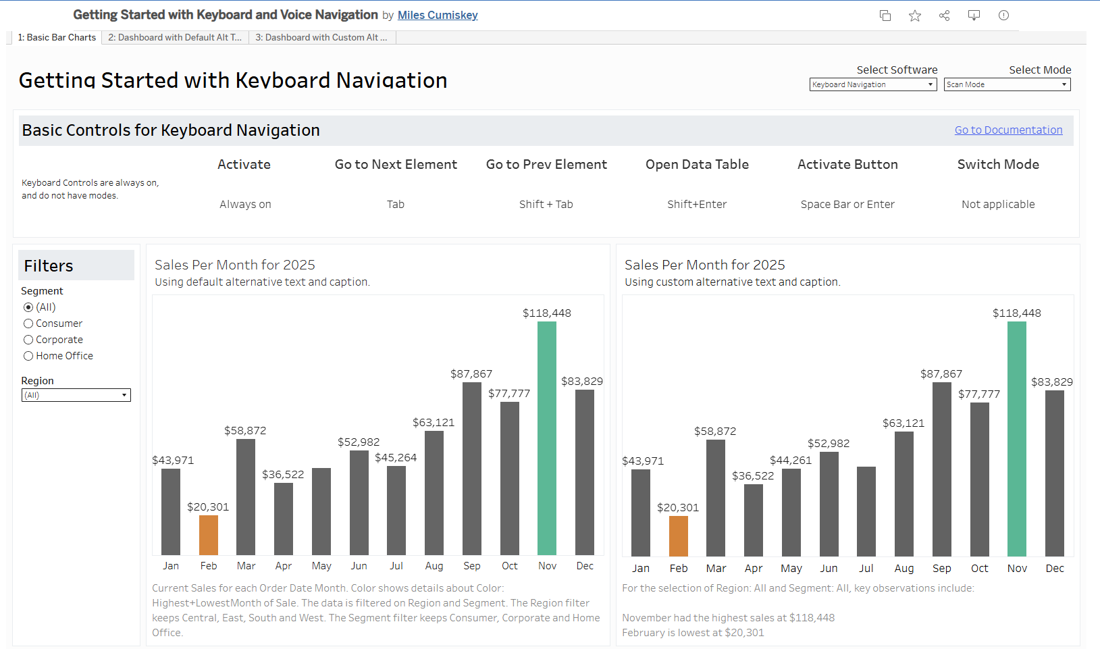Select the Sep bar in the custom alt-text chart
This screenshot has width=1100, height=649.
tap(941, 469)
